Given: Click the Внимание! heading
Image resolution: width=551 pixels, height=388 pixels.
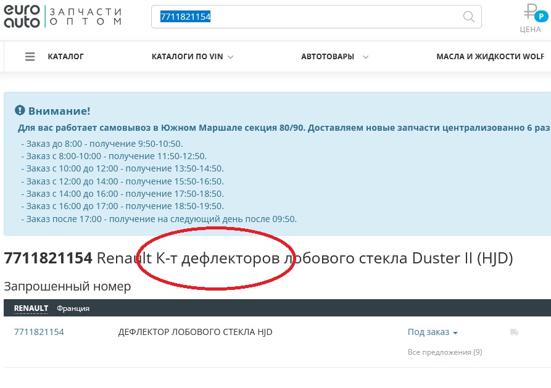Looking at the screenshot, I should click(x=59, y=110).
